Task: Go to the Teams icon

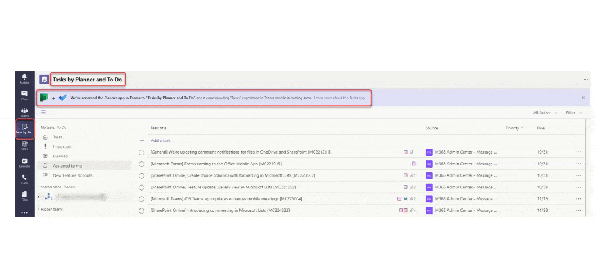Action: pyautogui.click(x=24, y=112)
